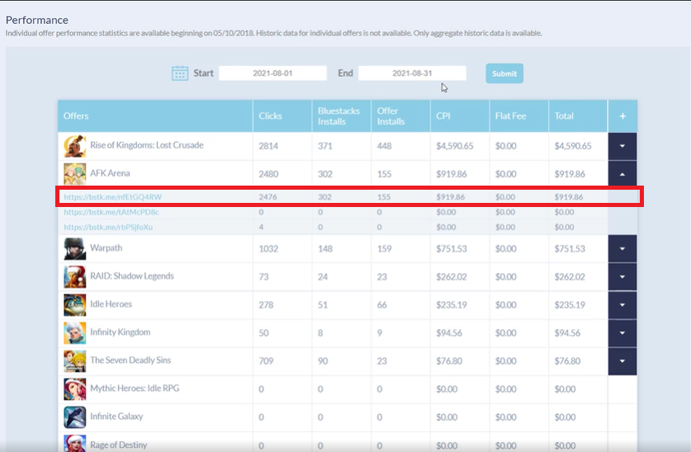Collapse the AFK Arena offer row

click(x=622, y=174)
